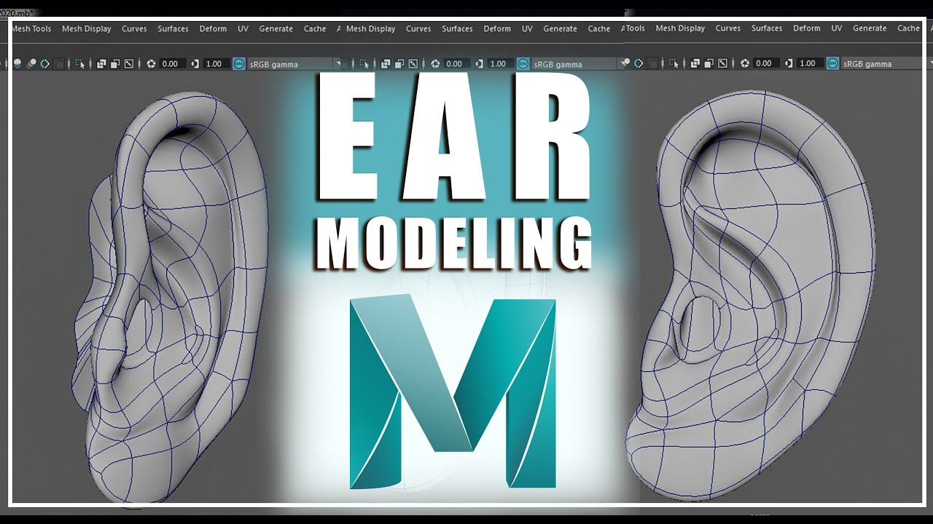Click Isolate Select icon in right panel toolbar
The image size is (933, 524).
tap(674, 63)
